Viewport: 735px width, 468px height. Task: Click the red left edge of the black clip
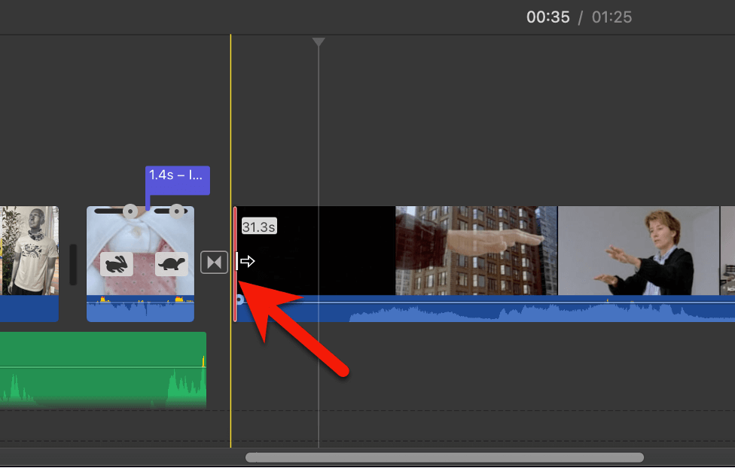(235, 264)
